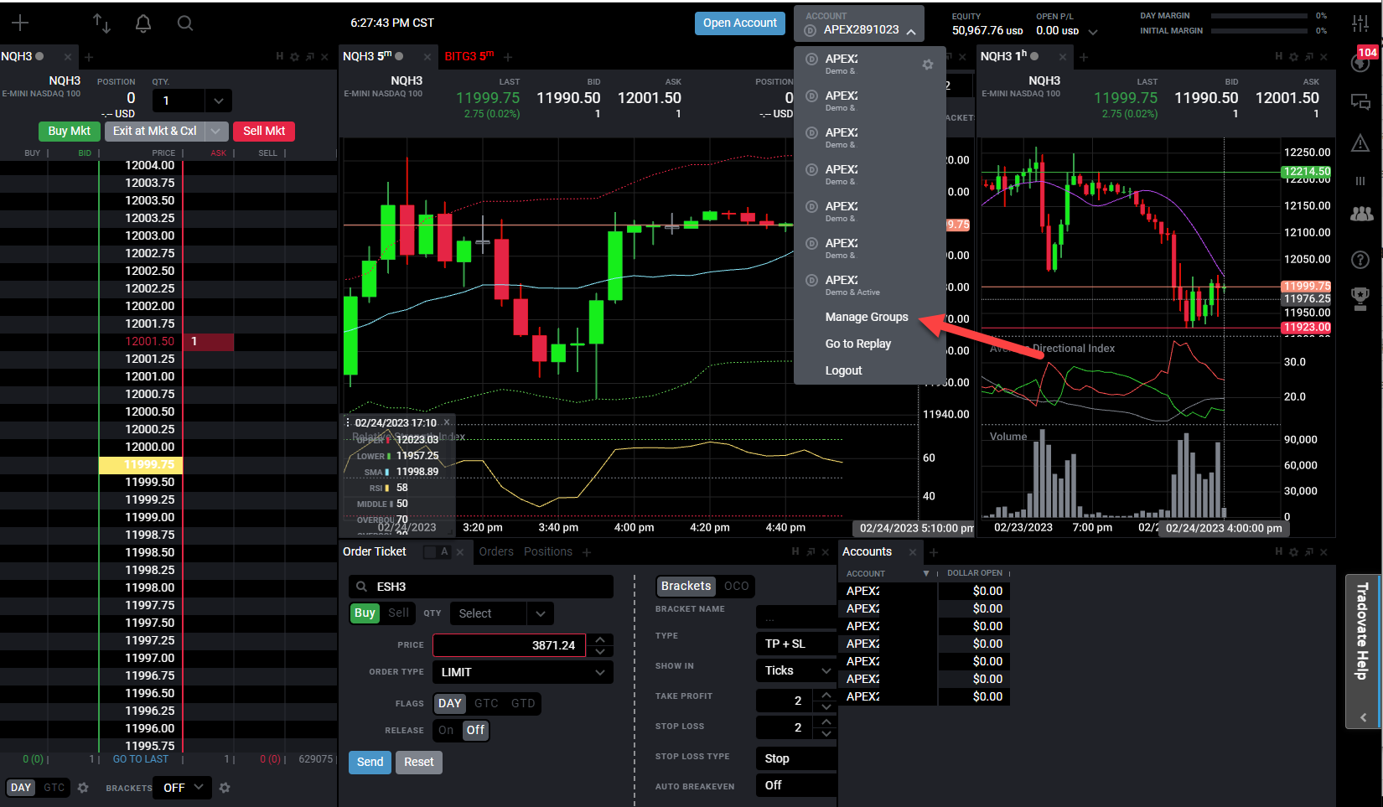
Task: Choose Logout in account menu
Action: [x=843, y=370]
